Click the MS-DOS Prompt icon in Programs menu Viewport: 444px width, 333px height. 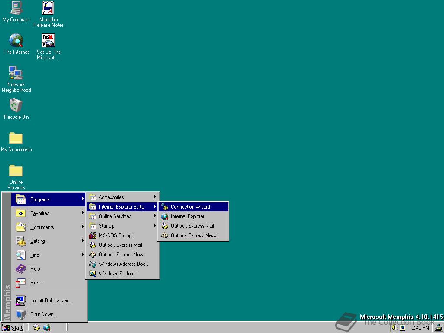pyautogui.click(x=93, y=235)
